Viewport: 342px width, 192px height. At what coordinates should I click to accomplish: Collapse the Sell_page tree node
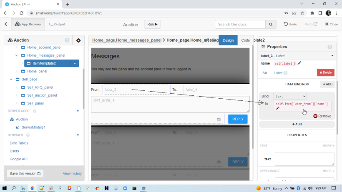point(11,79)
